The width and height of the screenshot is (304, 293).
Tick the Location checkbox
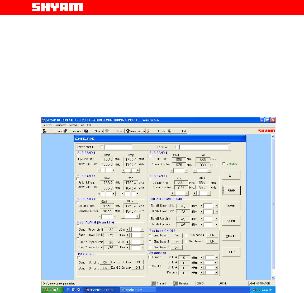click(x=177, y=147)
